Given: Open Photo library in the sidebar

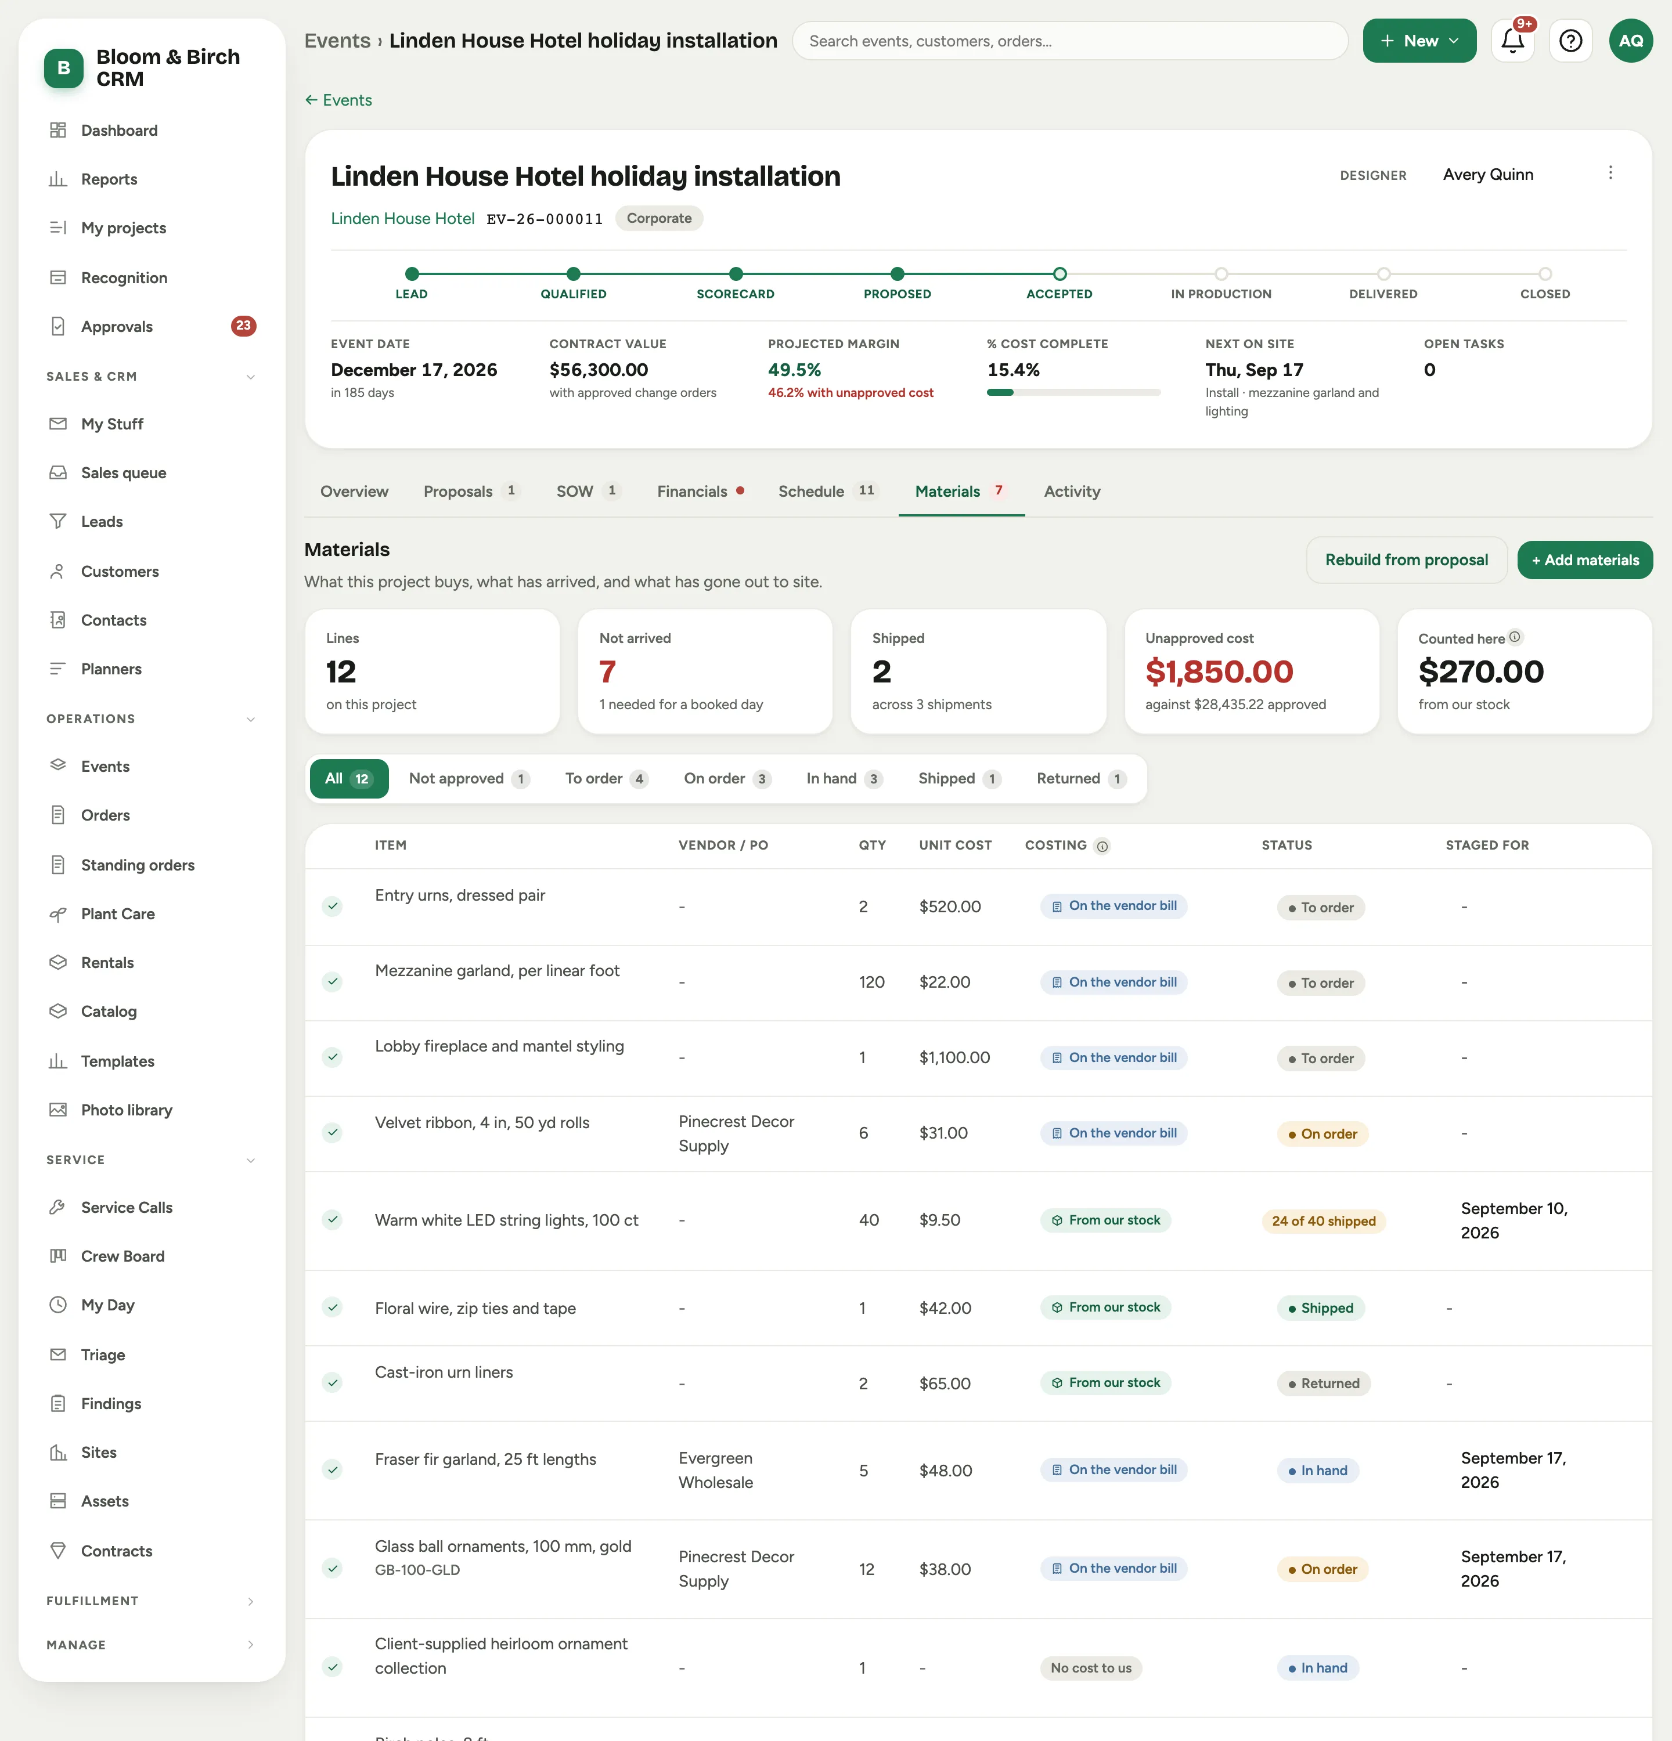Looking at the screenshot, I should pos(152,1110).
